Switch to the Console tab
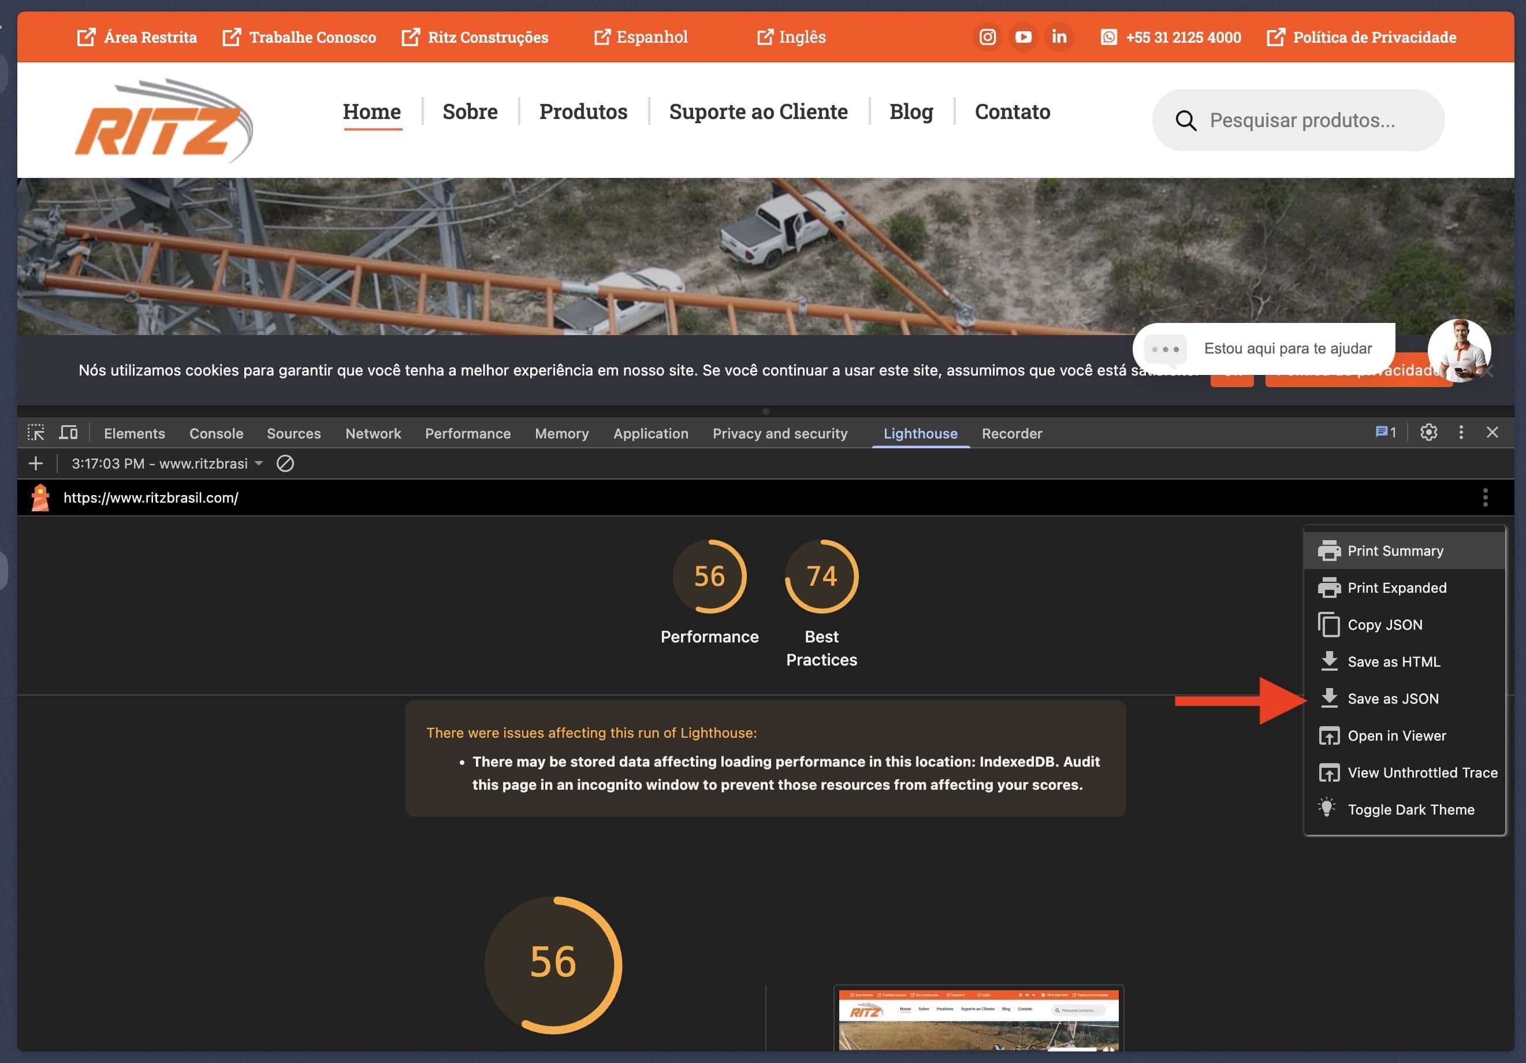 [x=216, y=433]
